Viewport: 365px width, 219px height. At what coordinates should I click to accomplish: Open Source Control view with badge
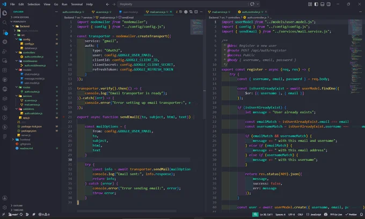[5, 32]
